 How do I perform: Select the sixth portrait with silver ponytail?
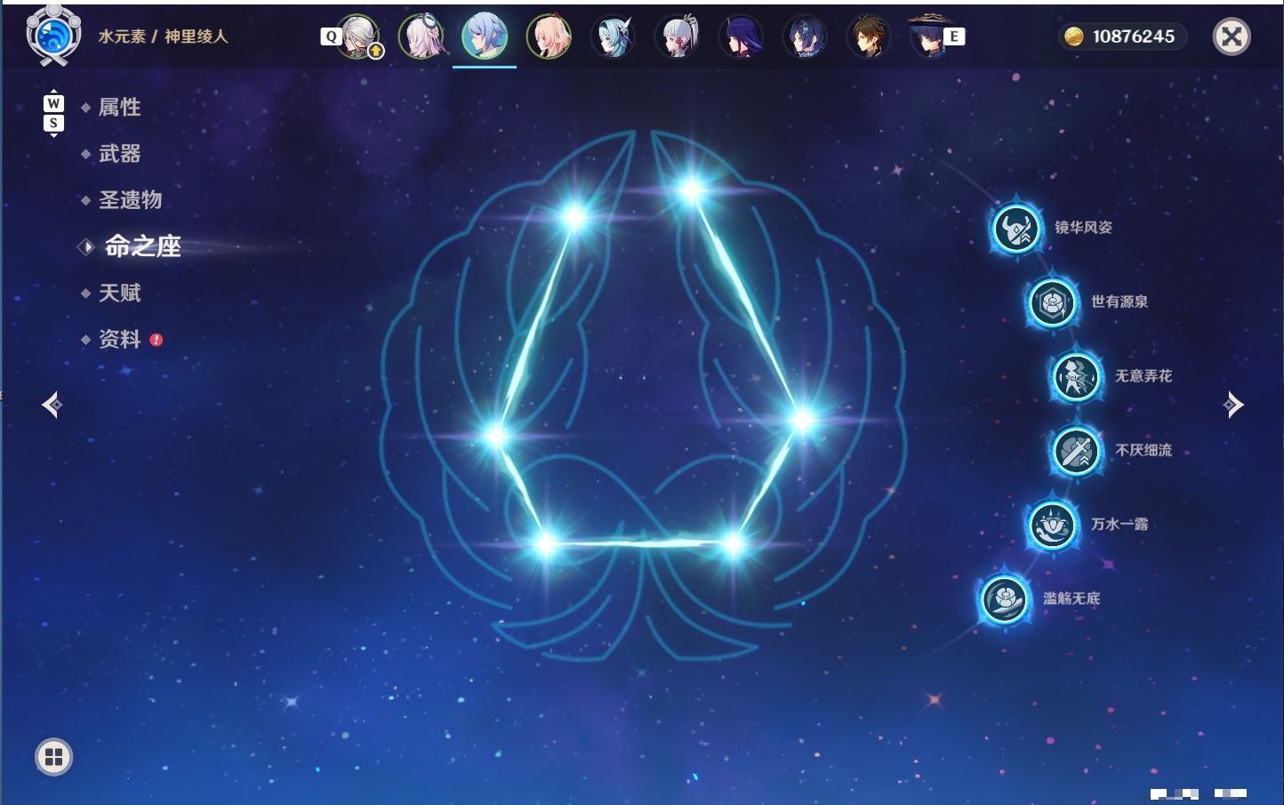coord(677,36)
